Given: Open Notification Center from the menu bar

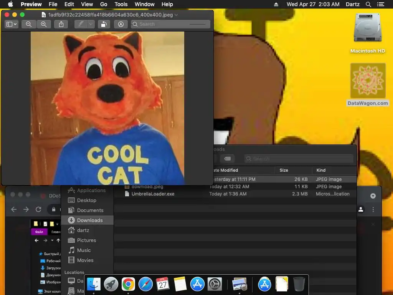Looking at the screenshot, I should (381, 4).
